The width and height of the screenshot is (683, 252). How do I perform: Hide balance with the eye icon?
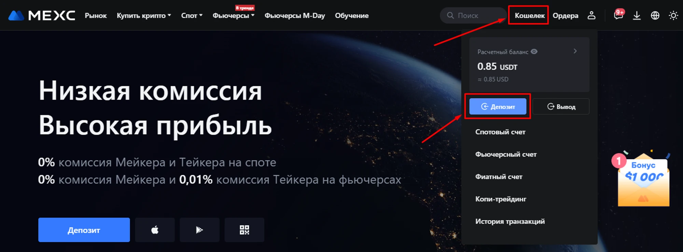(x=534, y=51)
